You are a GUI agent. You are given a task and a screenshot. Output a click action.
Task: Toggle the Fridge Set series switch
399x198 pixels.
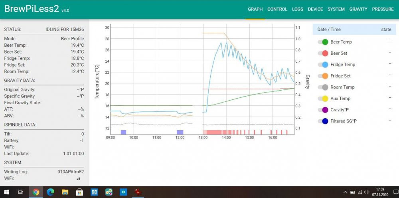pos(323,76)
